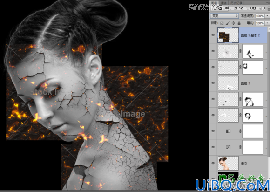Switch to the History (历史记录) tab
The width and height of the screenshot is (270, 192).
pyautogui.click(x=236, y=3)
